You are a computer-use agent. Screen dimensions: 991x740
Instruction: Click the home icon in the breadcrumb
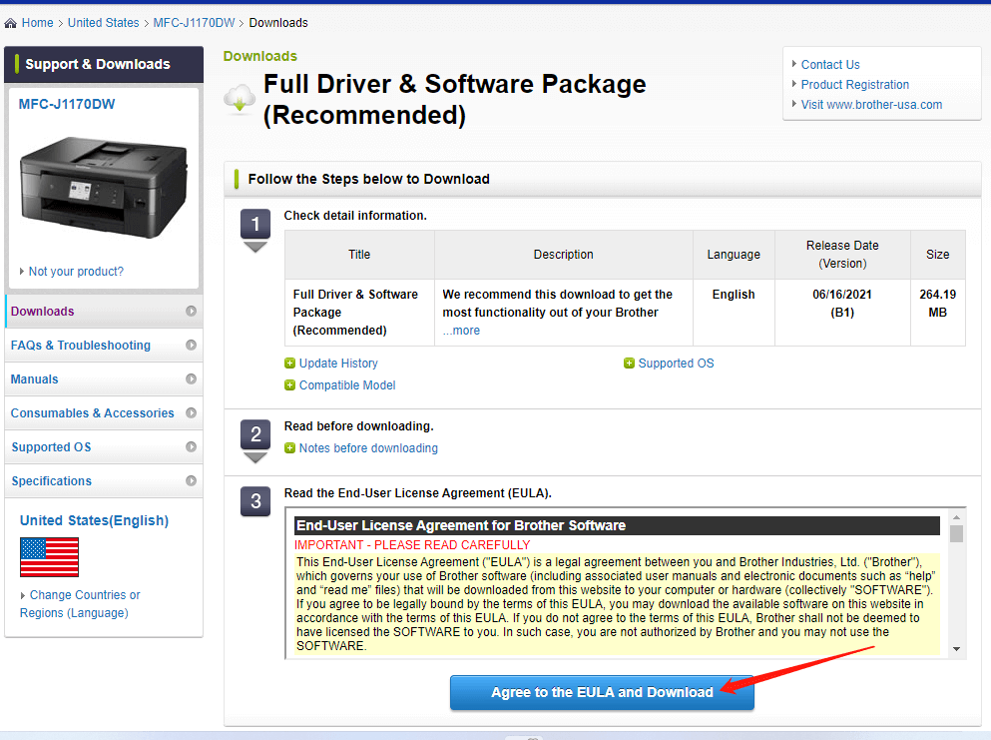click(x=10, y=23)
